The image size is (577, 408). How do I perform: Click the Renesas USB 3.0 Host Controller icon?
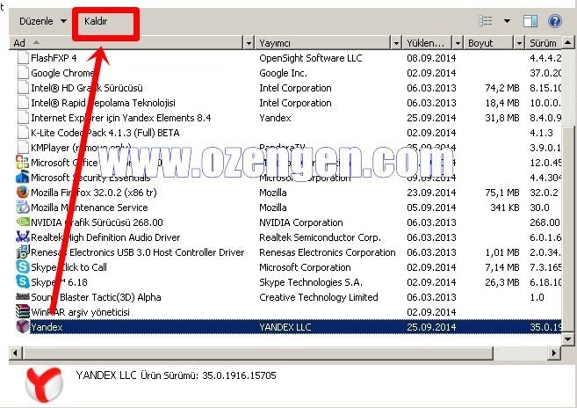pos(23,252)
